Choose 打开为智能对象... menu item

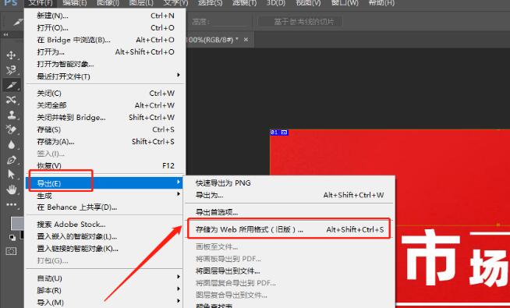click(x=105, y=64)
